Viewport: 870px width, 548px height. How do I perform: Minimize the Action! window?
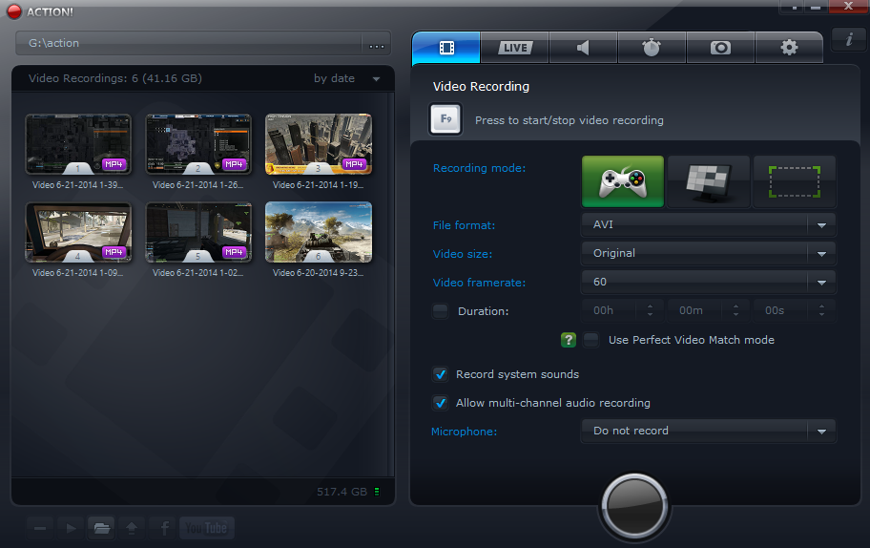click(x=815, y=7)
